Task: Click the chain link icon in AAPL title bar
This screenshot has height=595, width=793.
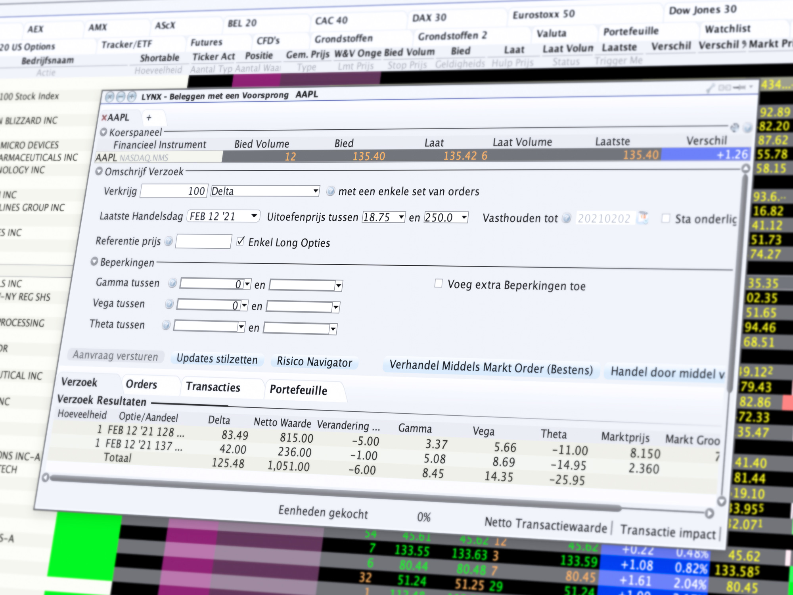Action: click(725, 87)
